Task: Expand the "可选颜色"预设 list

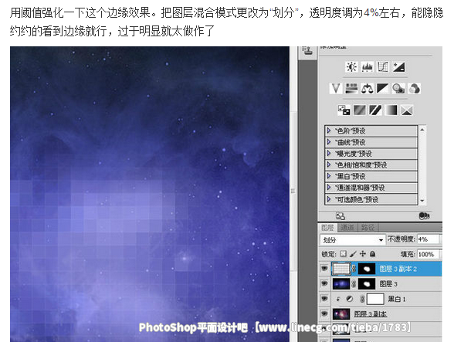Action: click(x=329, y=199)
